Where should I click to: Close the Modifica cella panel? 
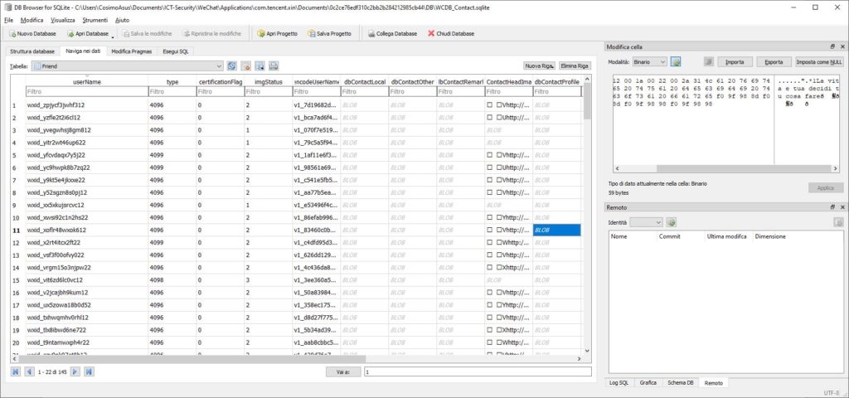(x=842, y=47)
